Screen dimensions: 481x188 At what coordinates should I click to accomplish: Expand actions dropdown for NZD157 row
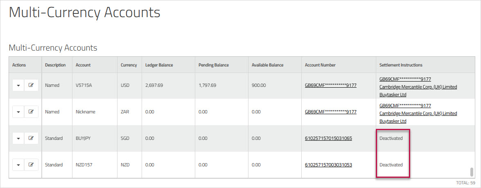[18, 165]
